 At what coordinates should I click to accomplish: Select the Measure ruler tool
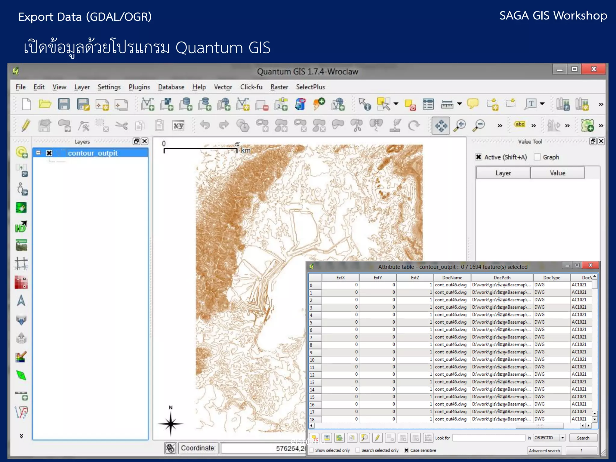coord(447,104)
